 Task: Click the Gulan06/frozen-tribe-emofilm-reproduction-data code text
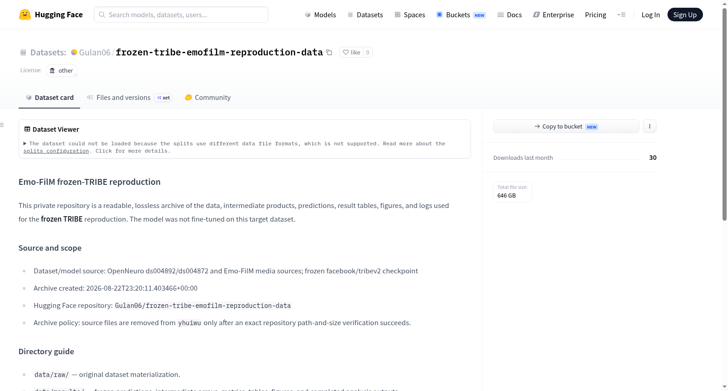[x=203, y=306]
